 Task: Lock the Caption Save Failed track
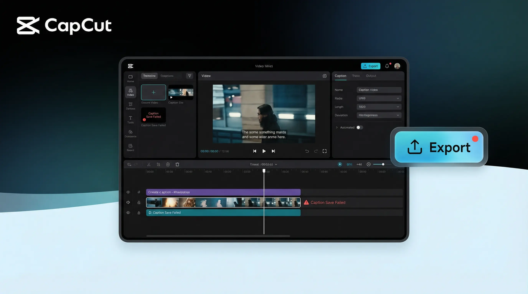coord(139,212)
